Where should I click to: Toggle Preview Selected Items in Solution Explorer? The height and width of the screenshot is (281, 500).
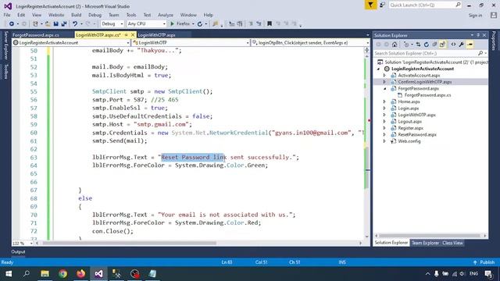pyautogui.click(x=470, y=44)
